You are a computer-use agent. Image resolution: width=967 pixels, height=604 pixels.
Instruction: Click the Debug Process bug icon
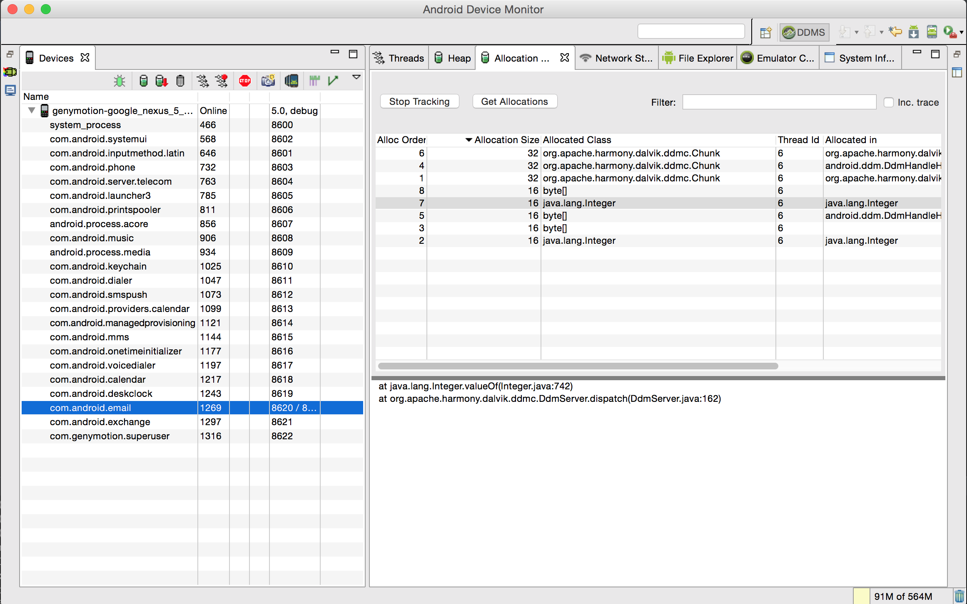(120, 81)
